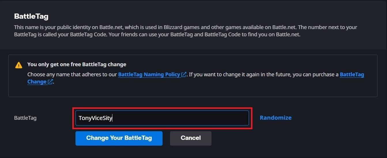387x158 pixels.
Task: Open the BattleTag Naming Policy link
Action: tap(149, 75)
